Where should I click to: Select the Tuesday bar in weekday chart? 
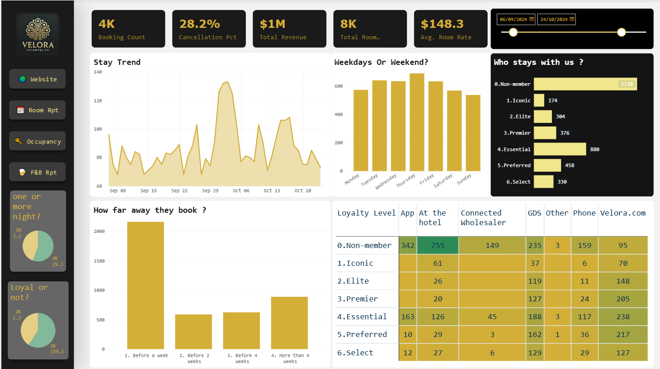tap(379, 126)
